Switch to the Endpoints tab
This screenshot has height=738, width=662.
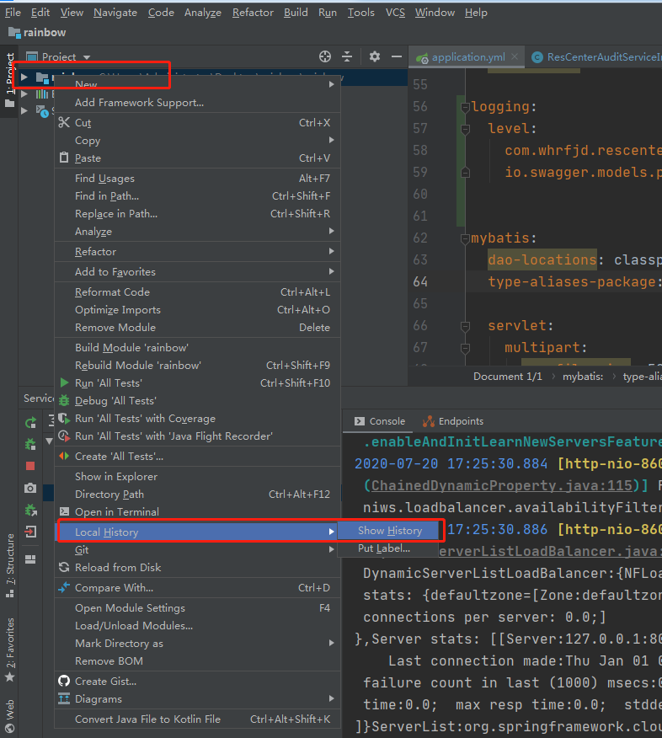tap(453, 421)
